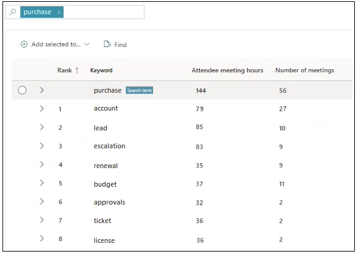The height and width of the screenshot is (254, 358).
Task: Click the renewal keyword
Action: (106, 166)
